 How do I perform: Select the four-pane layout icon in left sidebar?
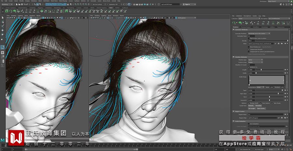pyautogui.click(x=3, y=57)
